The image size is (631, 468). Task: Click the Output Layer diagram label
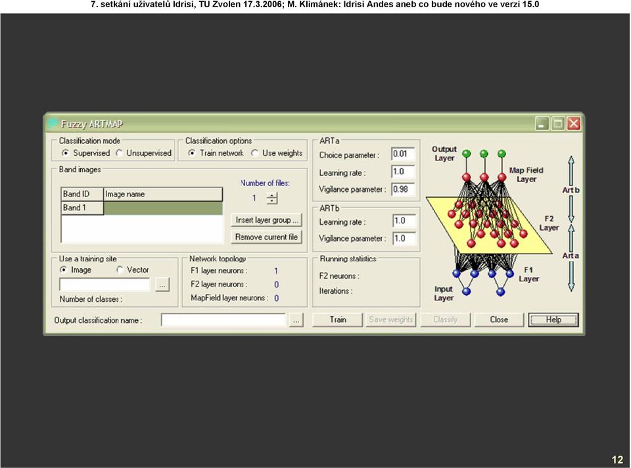point(444,153)
